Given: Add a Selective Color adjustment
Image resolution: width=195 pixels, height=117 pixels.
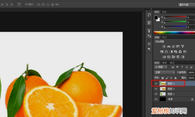Looking at the screenshot, I should click(x=178, y=57).
